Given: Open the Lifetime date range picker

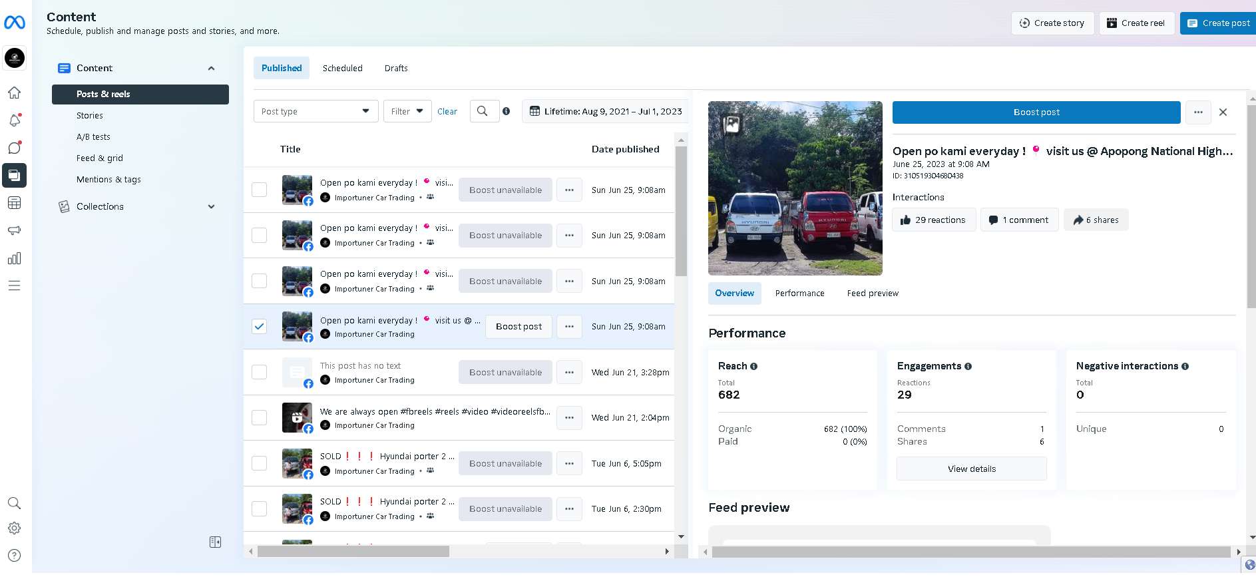Looking at the screenshot, I should [605, 111].
